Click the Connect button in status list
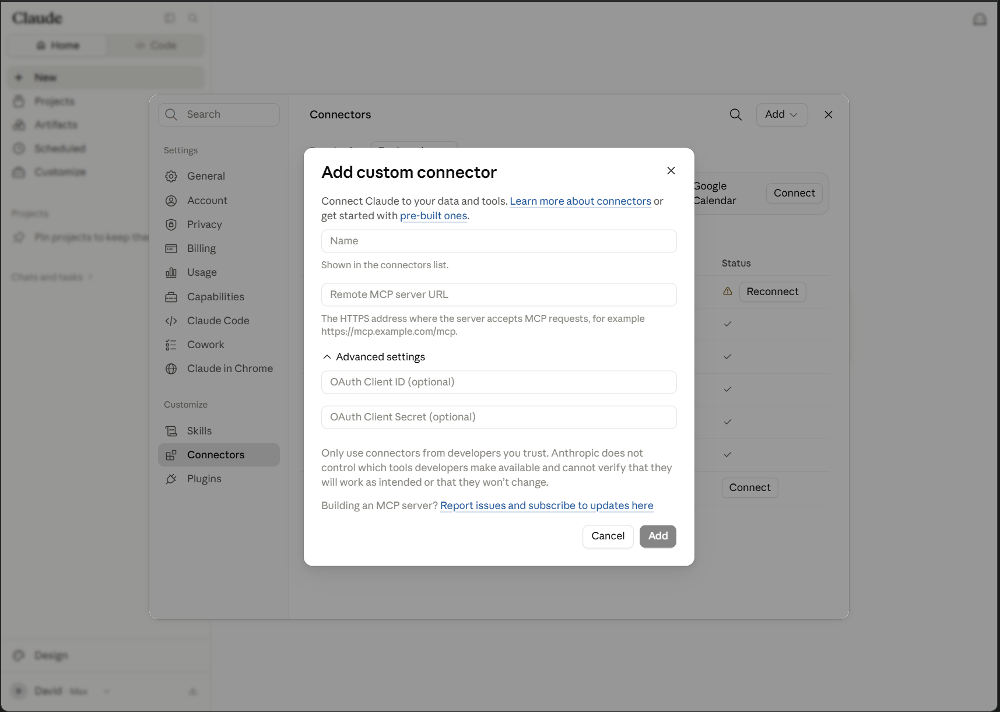This screenshot has height=712, width=1000. [750, 487]
